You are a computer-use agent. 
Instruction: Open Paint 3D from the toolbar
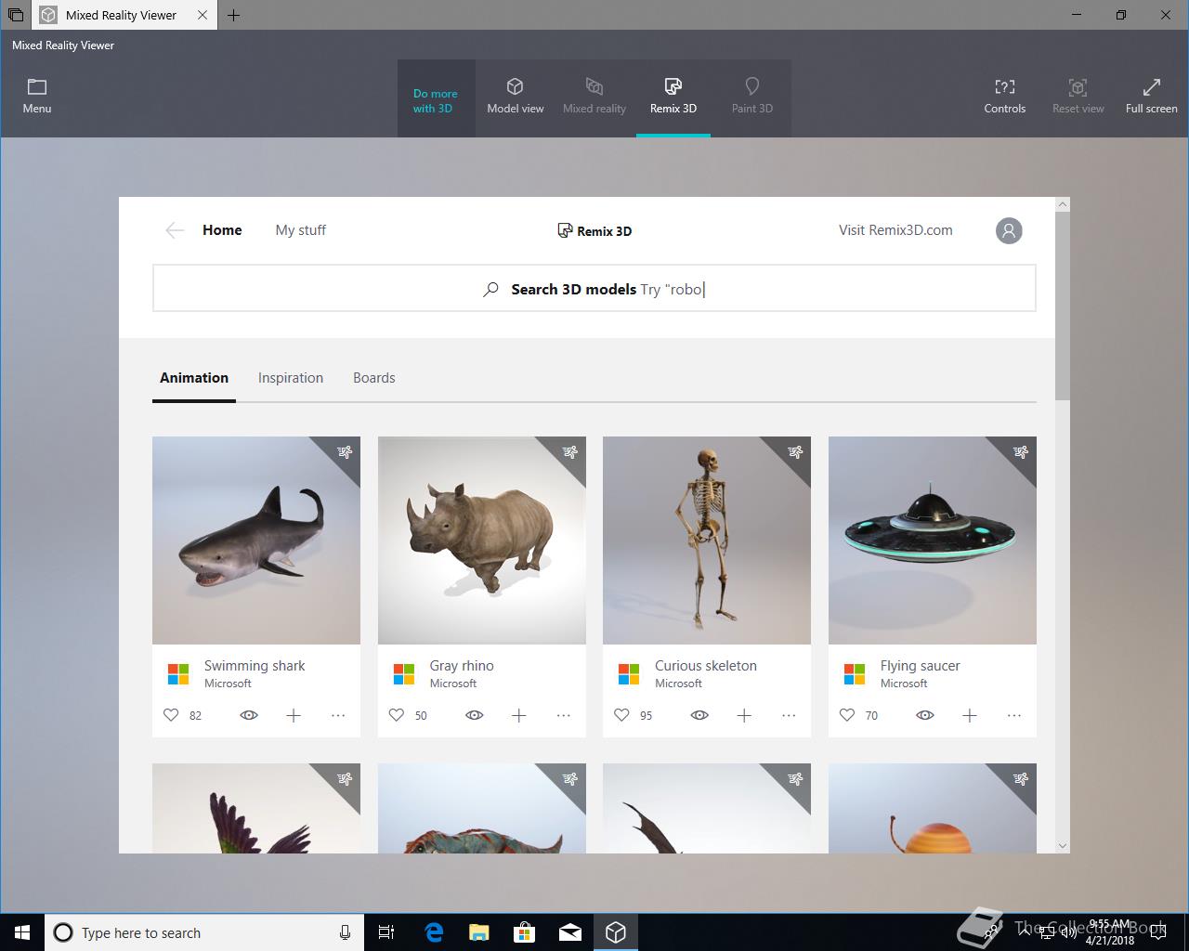[752, 97]
